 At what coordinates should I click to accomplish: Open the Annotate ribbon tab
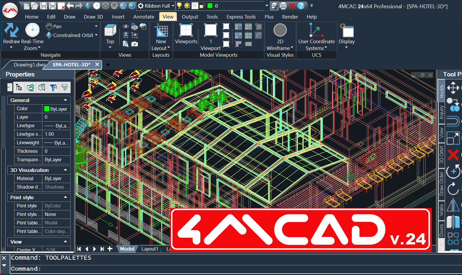[144, 17]
